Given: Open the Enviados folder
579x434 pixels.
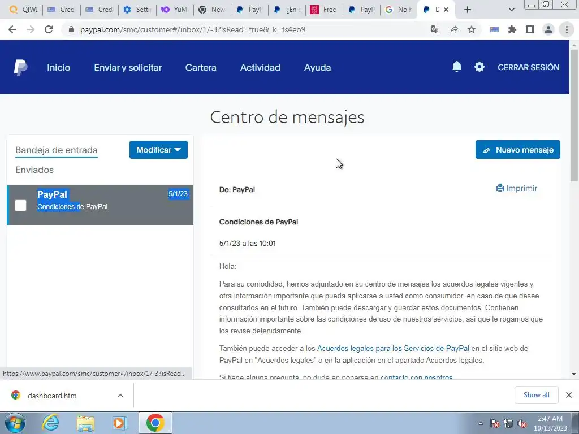Looking at the screenshot, I should click(34, 170).
